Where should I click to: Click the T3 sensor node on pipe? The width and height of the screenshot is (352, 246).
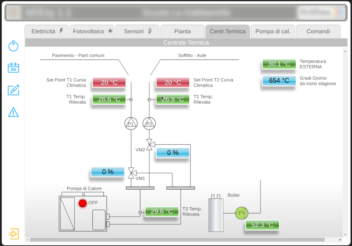click(x=140, y=212)
